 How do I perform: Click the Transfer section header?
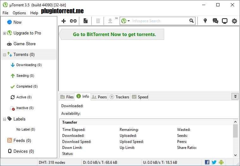click(70, 122)
